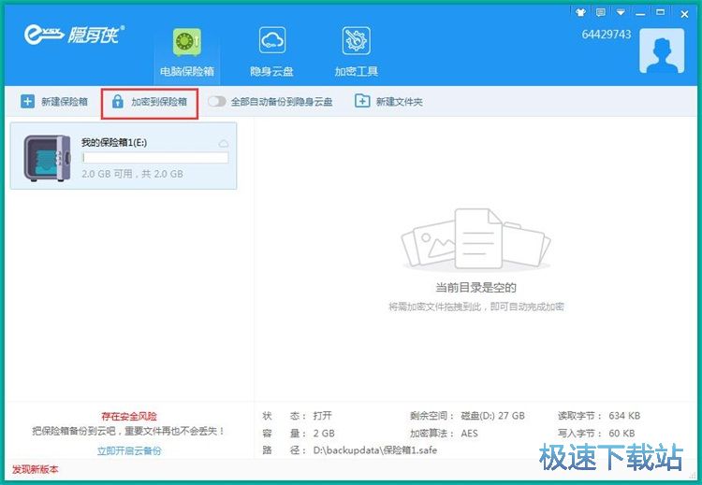
Task: Click 新建文件夹 button
Action: [388, 102]
